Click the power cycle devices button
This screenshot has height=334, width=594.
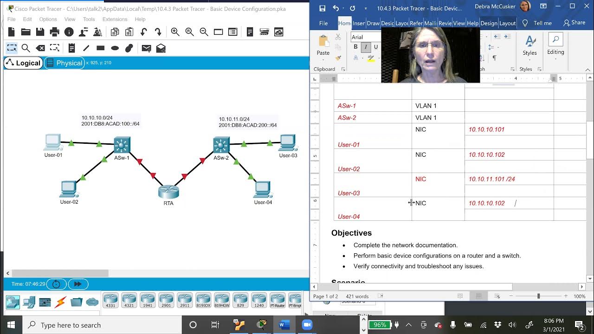click(56, 284)
